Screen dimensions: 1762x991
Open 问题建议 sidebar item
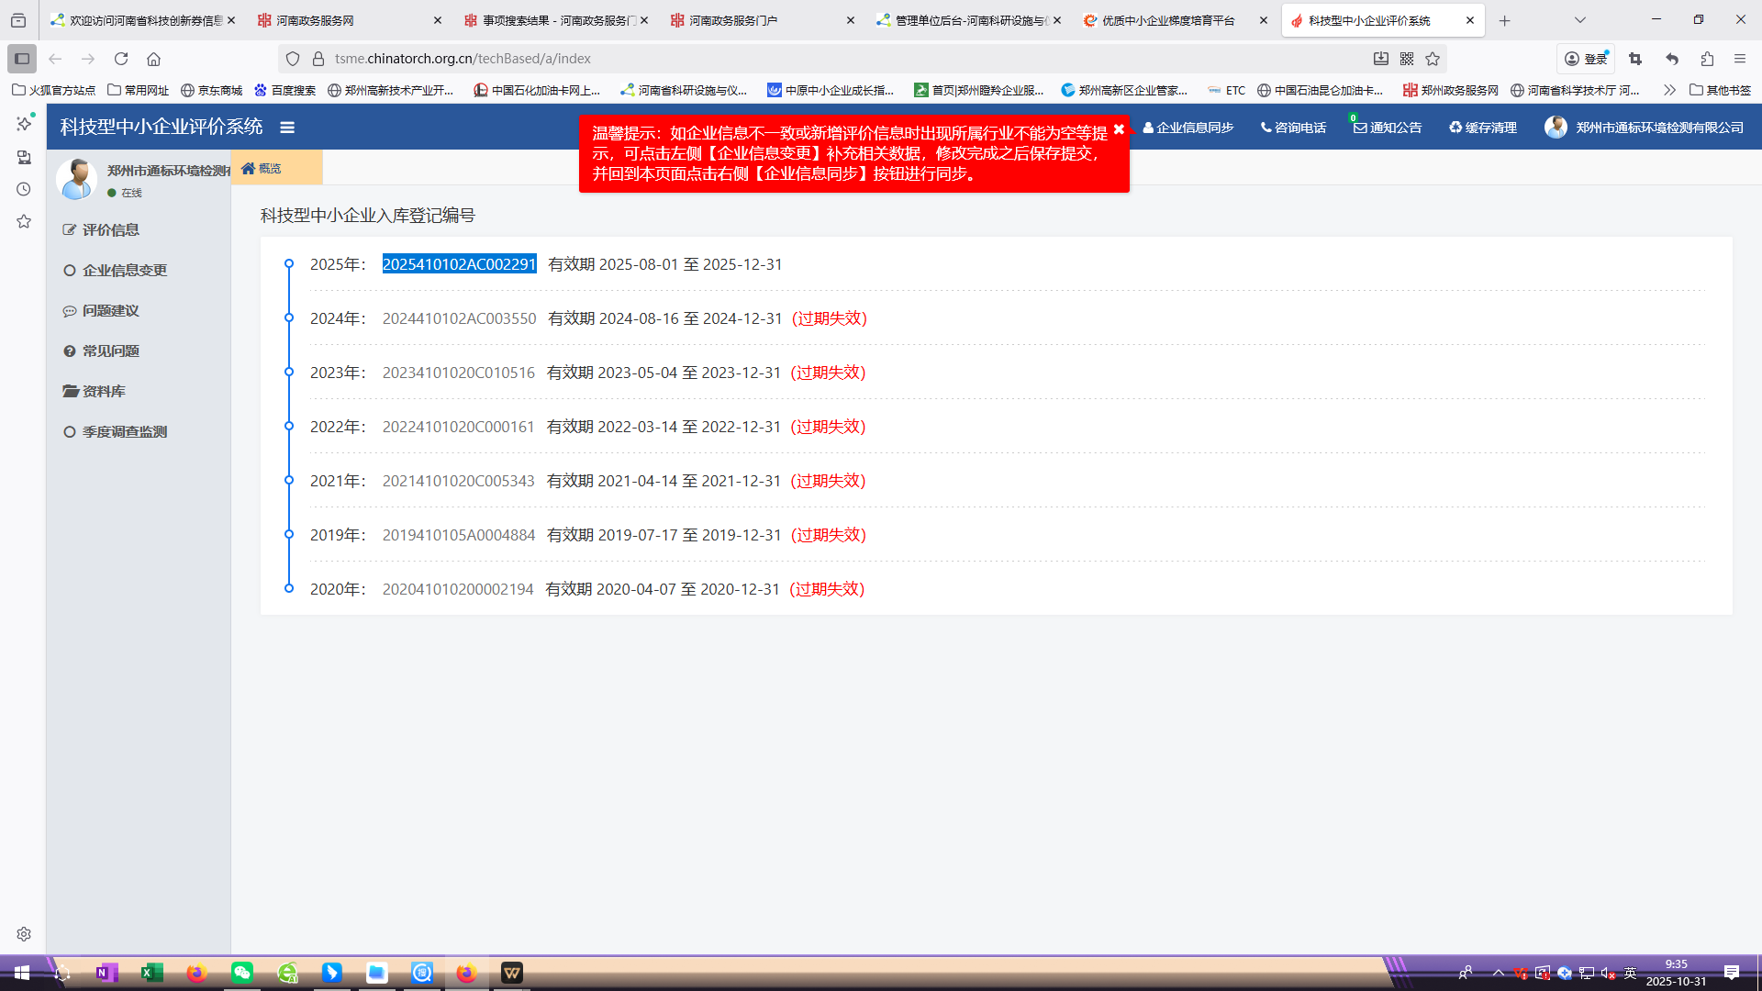pos(110,311)
